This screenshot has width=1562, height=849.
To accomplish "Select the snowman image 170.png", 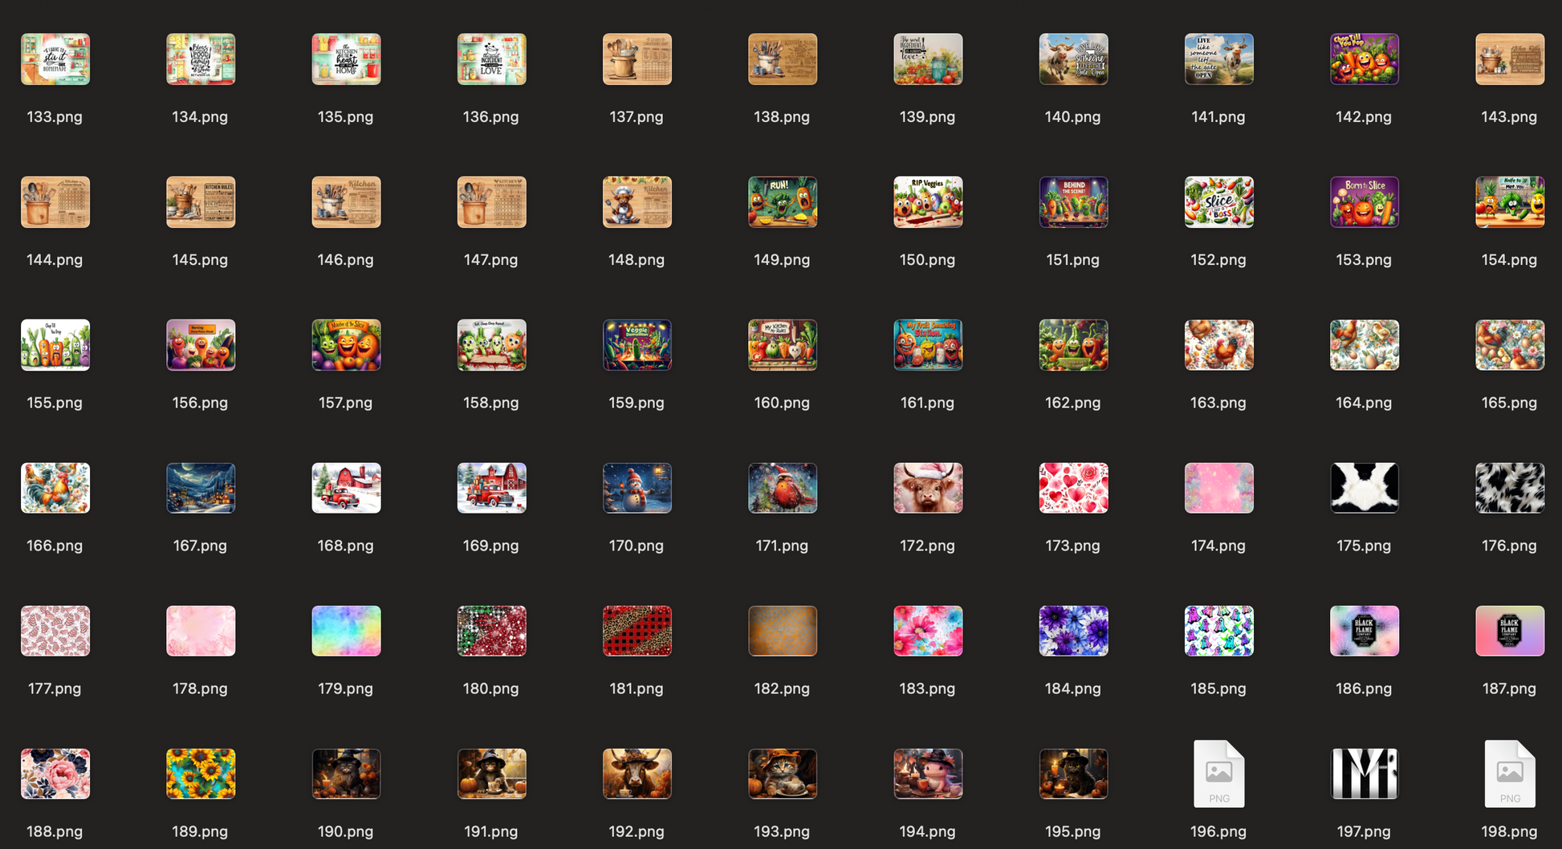I will [637, 488].
